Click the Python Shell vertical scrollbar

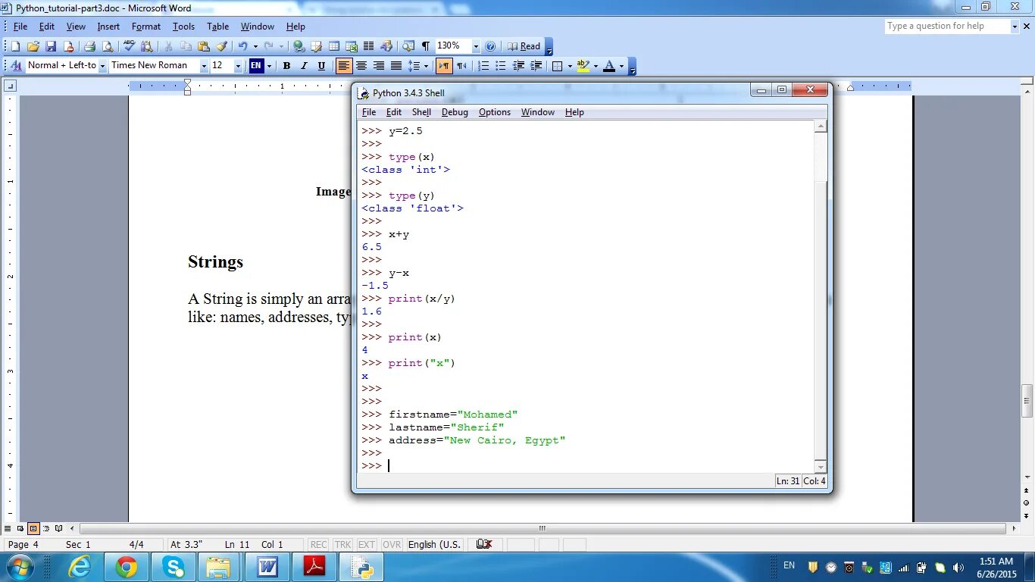(821, 297)
